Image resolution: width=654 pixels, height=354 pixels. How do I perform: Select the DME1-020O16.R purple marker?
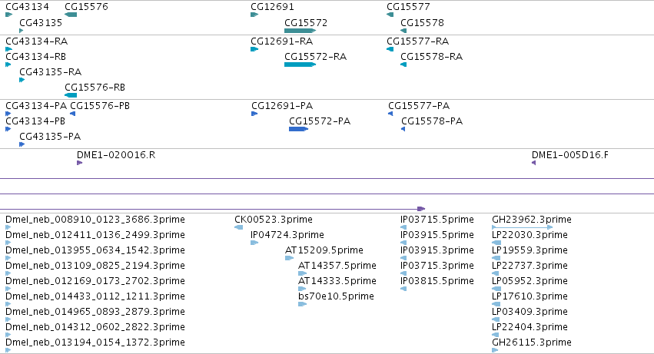80,163
